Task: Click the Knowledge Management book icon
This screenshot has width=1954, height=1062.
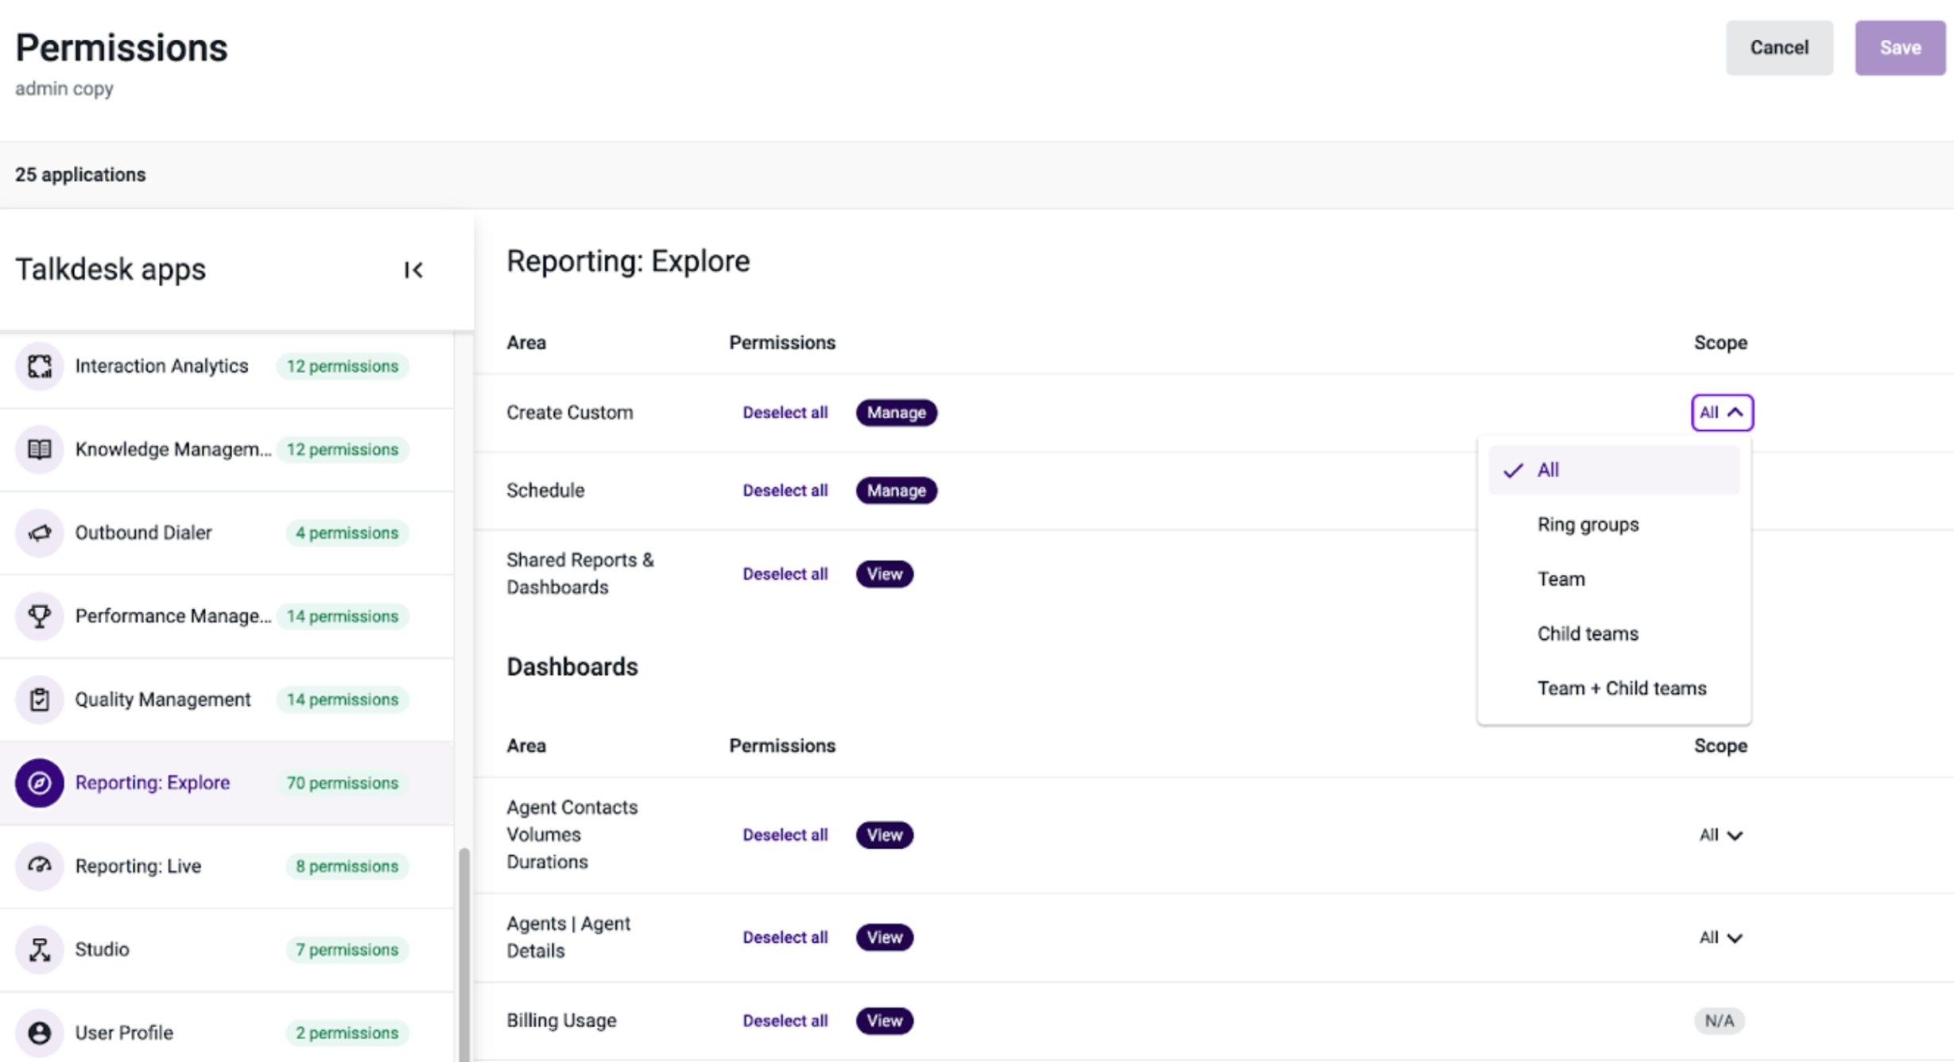Action: [39, 450]
